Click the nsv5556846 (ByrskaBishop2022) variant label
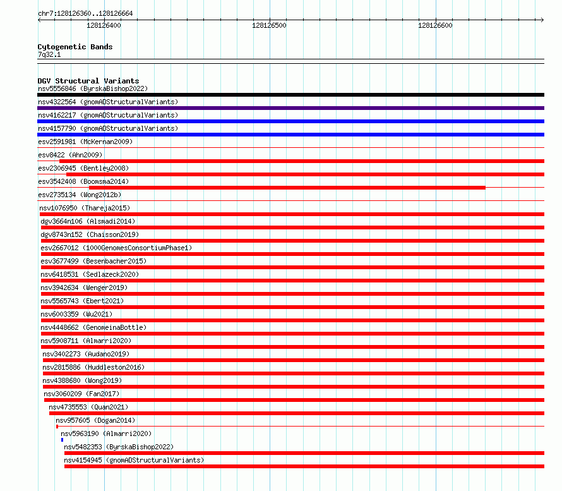Image resolution: width=562 pixels, height=491 pixels. click(93, 88)
